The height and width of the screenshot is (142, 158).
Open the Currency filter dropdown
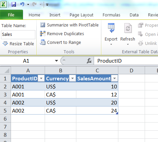pyautogui.click(x=73, y=78)
